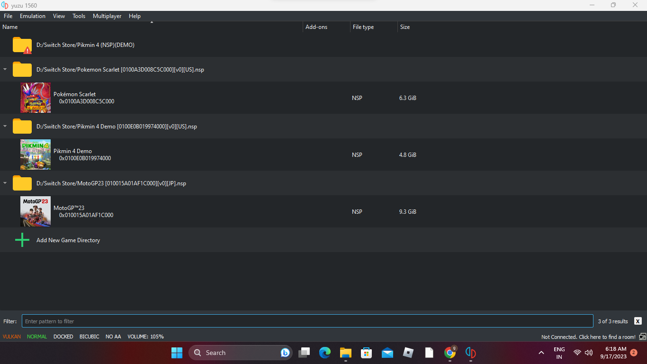Click Not Connected to find a room
The height and width of the screenshot is (364, 647).
click(x=588, y=337)
